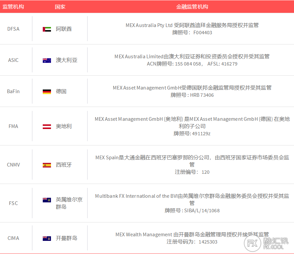Click license number F004403
294x256 pixels.
[203, 33]
